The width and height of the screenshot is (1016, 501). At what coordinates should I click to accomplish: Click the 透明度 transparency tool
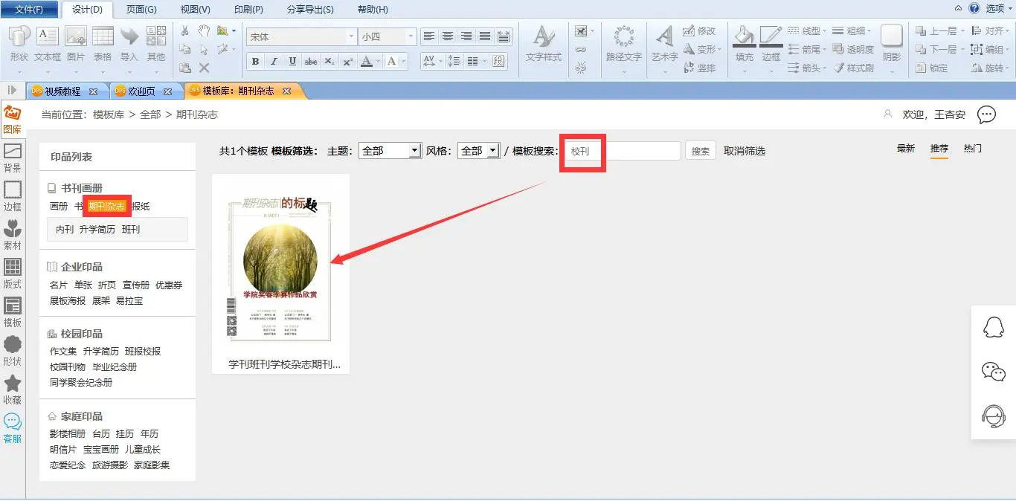pyautogui.click(x=852, y=49)
